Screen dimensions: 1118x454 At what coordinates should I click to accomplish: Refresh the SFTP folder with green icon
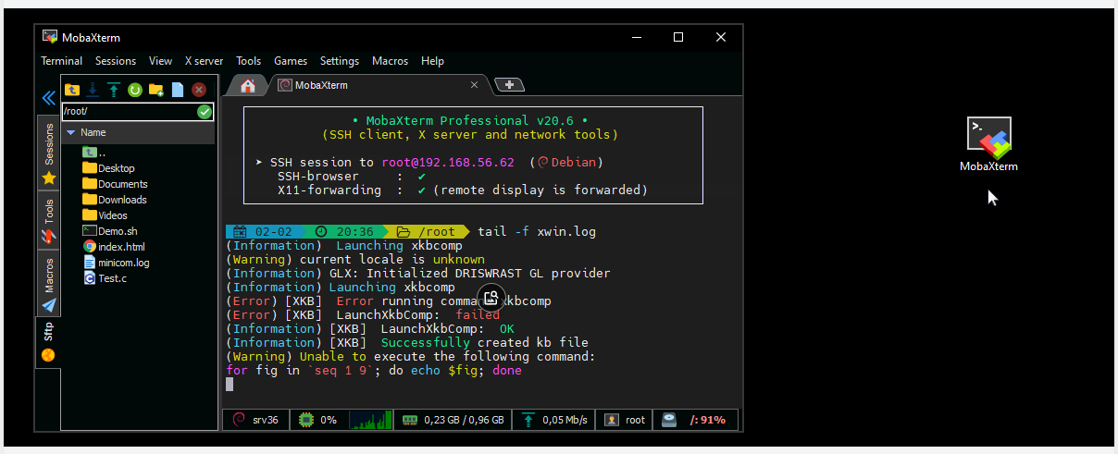pyautogui.click(x=134, y=90)
